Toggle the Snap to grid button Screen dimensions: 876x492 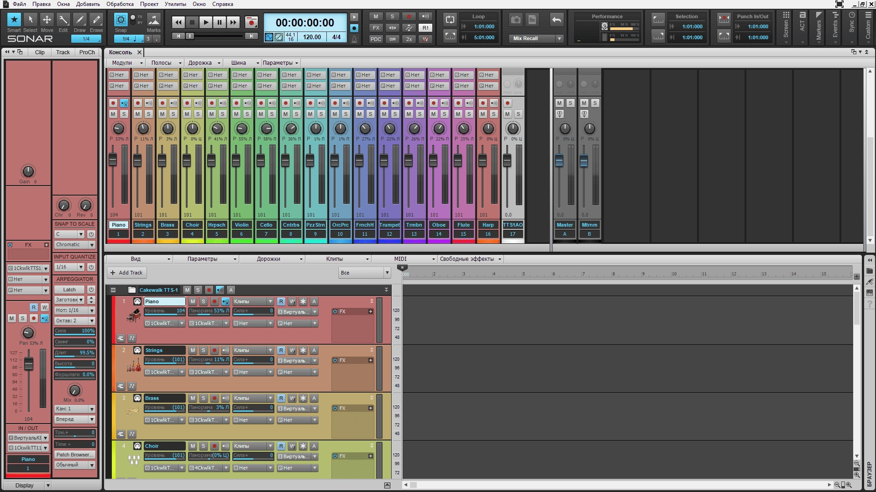[121, 20]
